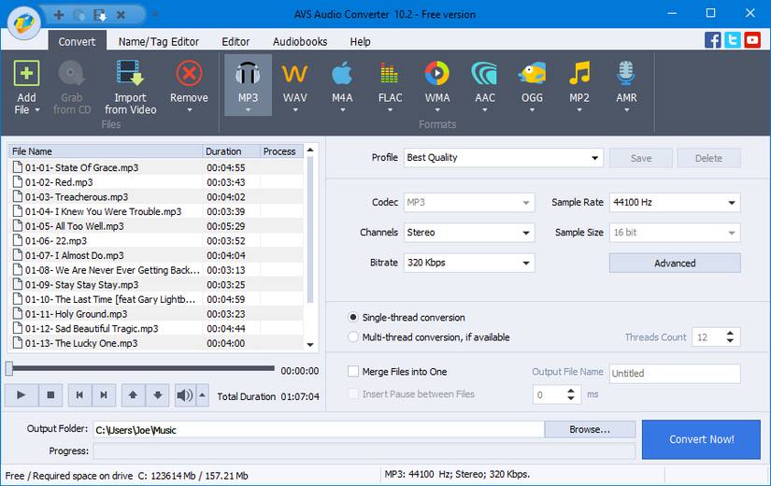Open the Bitrate dropdown

click(x=469, y=263)
